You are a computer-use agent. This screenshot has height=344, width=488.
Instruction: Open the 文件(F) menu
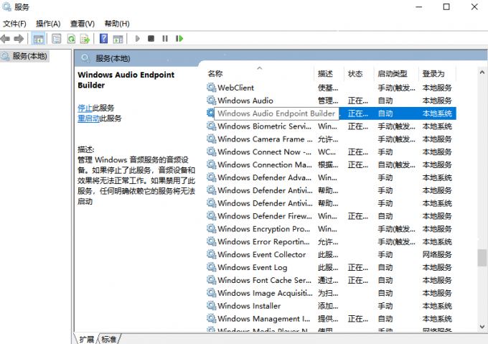click(x=14, y=24)
